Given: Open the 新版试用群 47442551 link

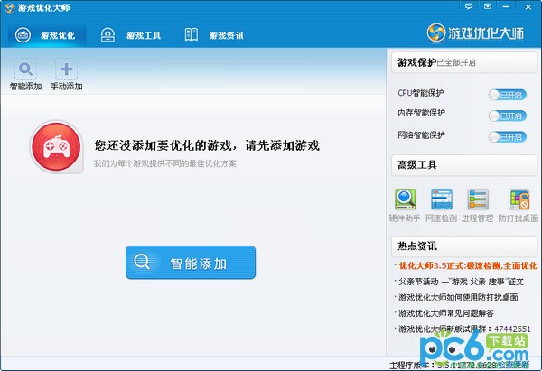Looking at the screenshot, I should [x=464, y=329].
